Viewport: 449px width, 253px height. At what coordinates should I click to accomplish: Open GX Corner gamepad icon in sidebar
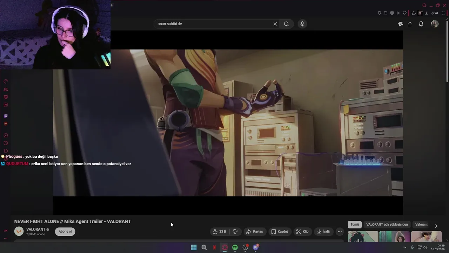pos(6,89)
